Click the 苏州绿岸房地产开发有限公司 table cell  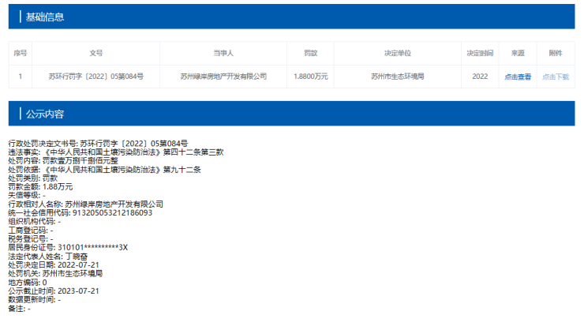(223, 77)
